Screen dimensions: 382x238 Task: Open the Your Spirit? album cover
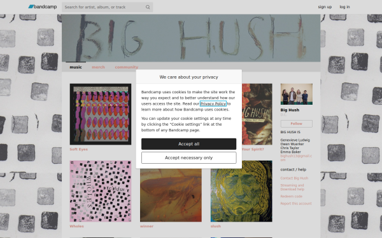pyautogui.click(x=257, y=114)
